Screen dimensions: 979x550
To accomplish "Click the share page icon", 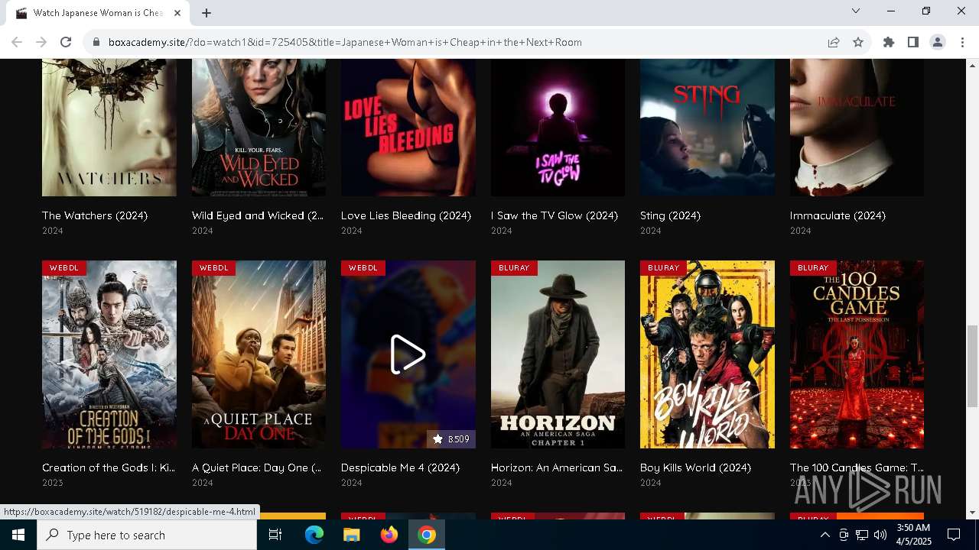I will click(x=834, y=42).
